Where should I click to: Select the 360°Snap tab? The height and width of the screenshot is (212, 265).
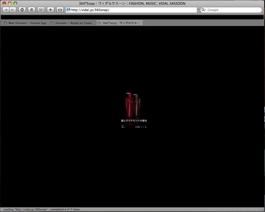pyautogui.click(x=120, y=23)
